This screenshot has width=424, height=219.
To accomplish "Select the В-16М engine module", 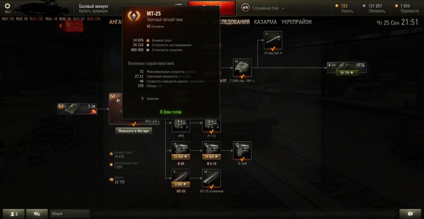I will pyautogui.click(x=242, y=151).
